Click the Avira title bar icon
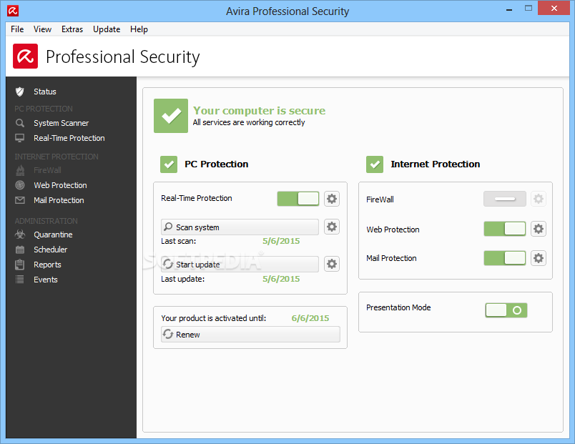The height and width of the screenshot is (444, 575). 13,11
